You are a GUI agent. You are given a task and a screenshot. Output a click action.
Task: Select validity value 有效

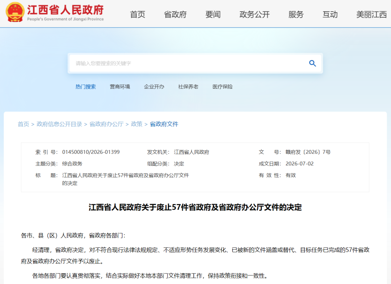pos(290,175)
